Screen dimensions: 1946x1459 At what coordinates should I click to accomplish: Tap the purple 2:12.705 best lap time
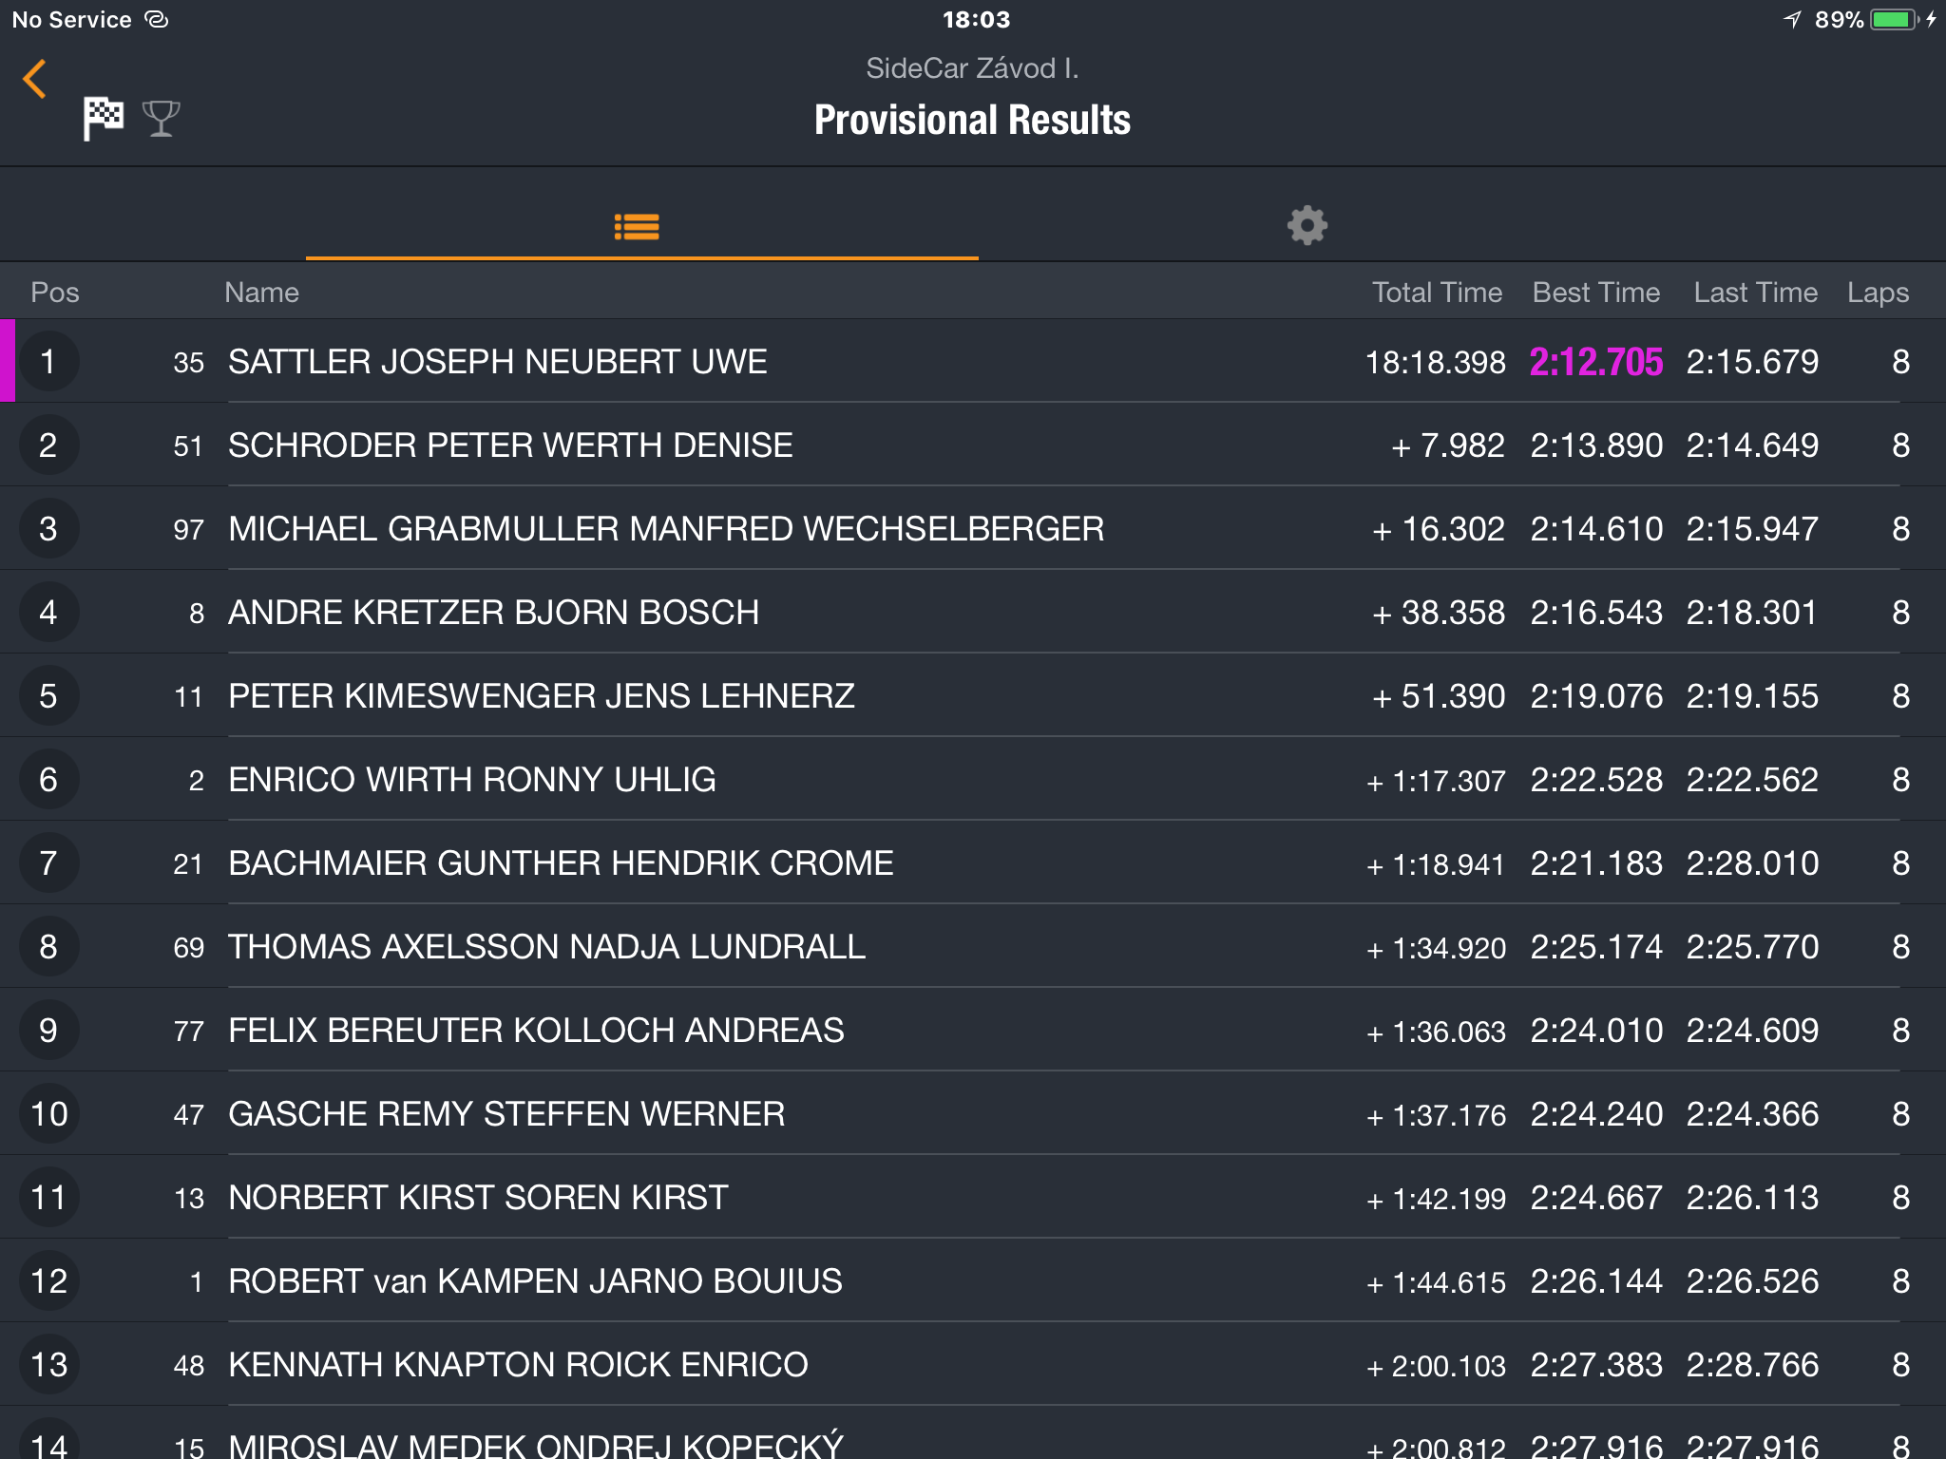(x=1596, y=362)
